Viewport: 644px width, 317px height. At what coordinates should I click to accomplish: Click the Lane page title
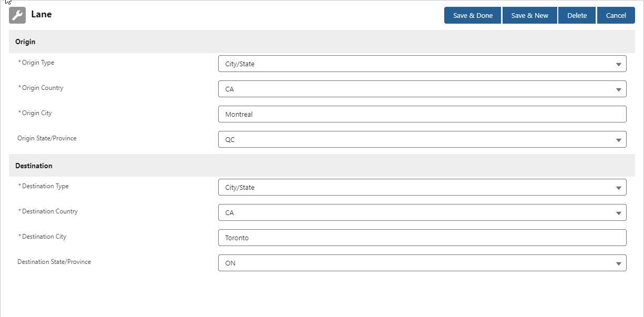[x=41, y=14]
